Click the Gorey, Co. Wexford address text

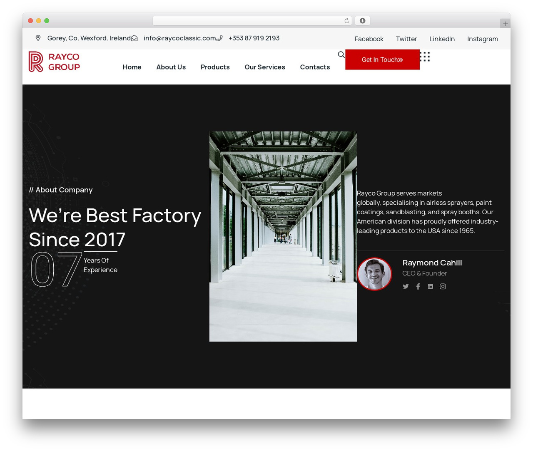[89, 38]
